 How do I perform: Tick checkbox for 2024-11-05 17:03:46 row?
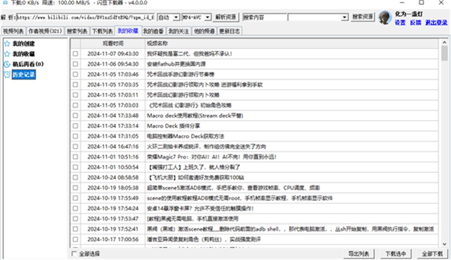[75, 74]
